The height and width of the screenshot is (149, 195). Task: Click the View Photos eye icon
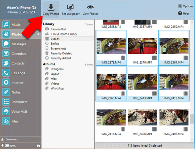click(90, 8)
